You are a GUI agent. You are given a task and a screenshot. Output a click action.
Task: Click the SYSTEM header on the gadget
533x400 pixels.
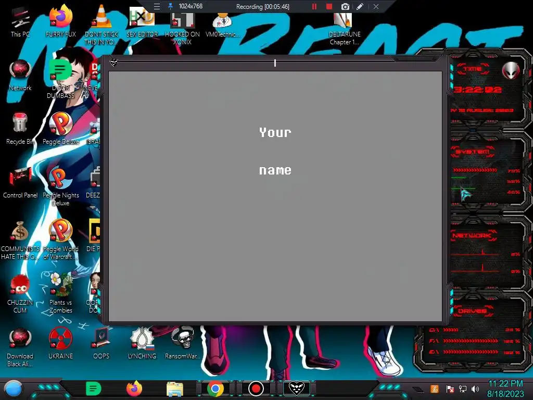pyautogui.click(x=473, y=152)
